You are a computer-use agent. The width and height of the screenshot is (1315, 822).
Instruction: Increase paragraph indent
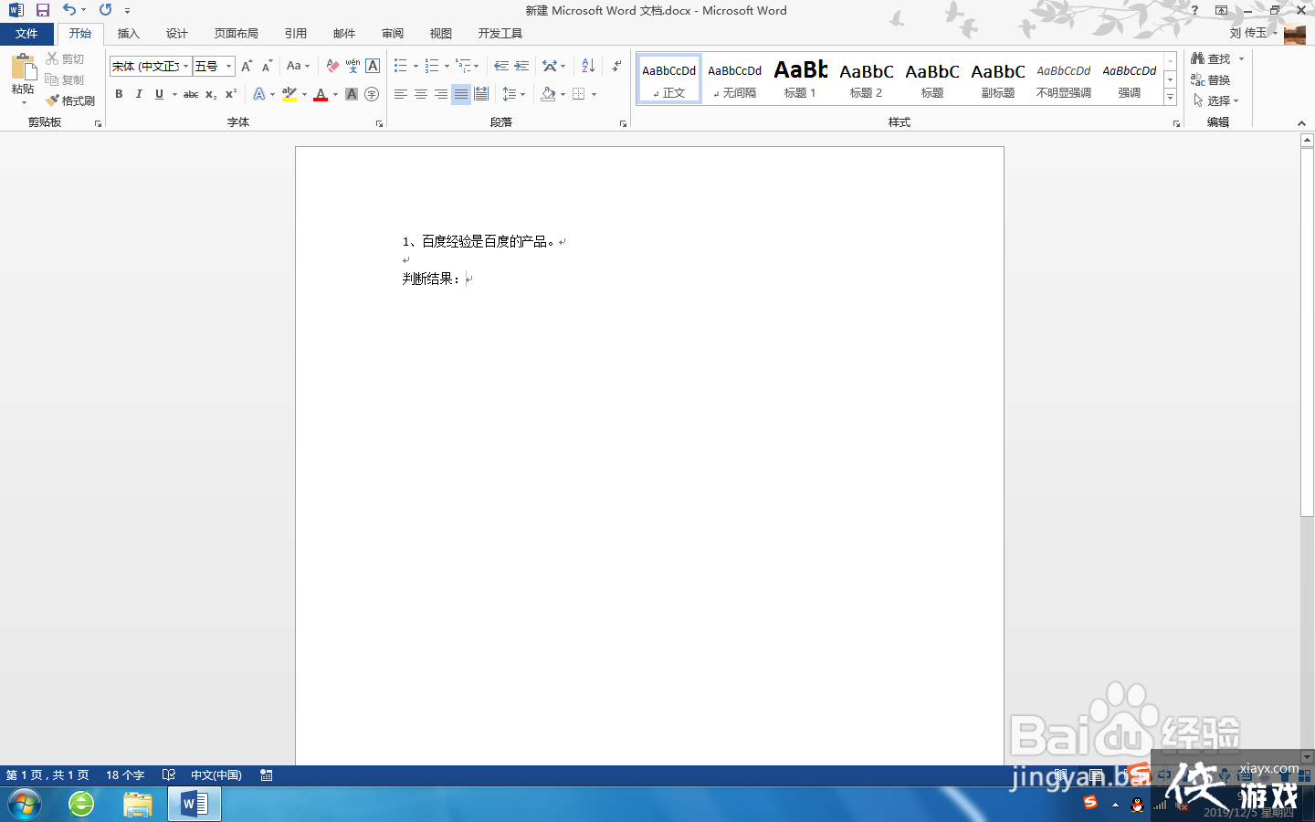pos(521,66)
